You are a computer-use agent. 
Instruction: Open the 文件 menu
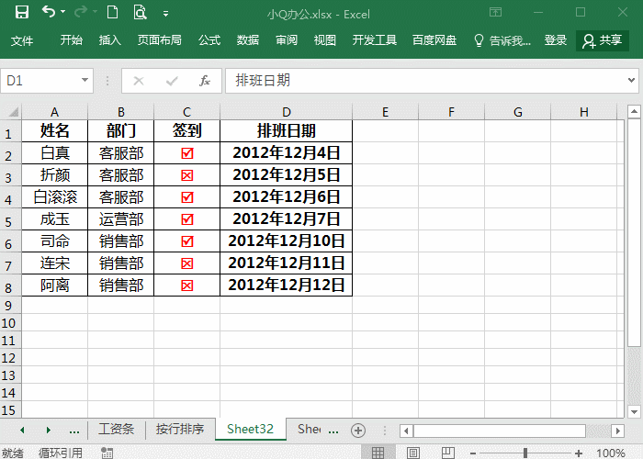(x=22, y=40)
